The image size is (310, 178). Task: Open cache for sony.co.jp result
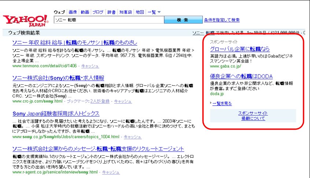(132, 137)
